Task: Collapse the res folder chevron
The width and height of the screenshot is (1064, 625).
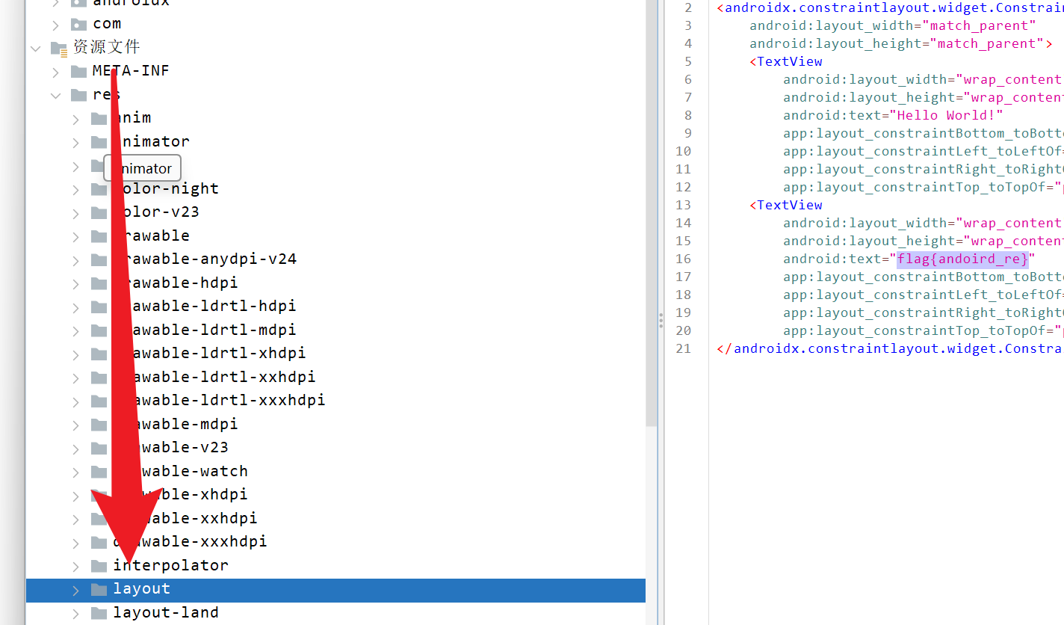Action: click(x=56, y=96)
